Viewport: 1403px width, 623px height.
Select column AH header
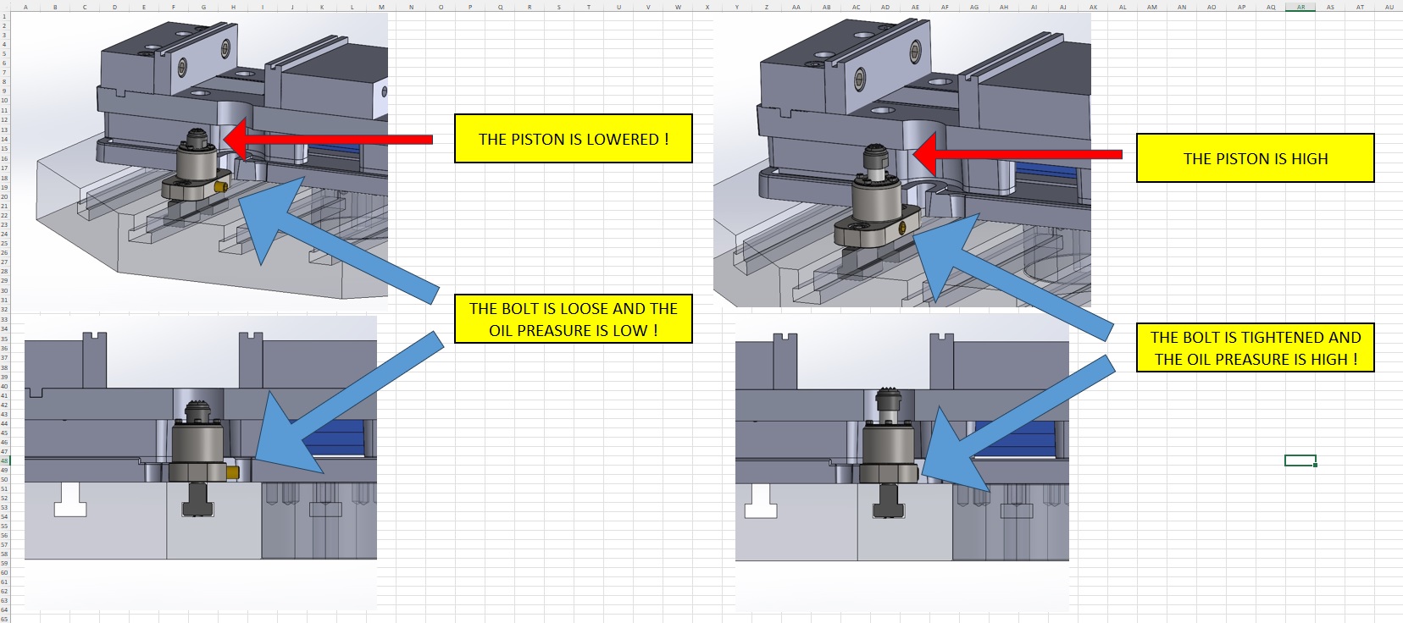pos(1004,7)
